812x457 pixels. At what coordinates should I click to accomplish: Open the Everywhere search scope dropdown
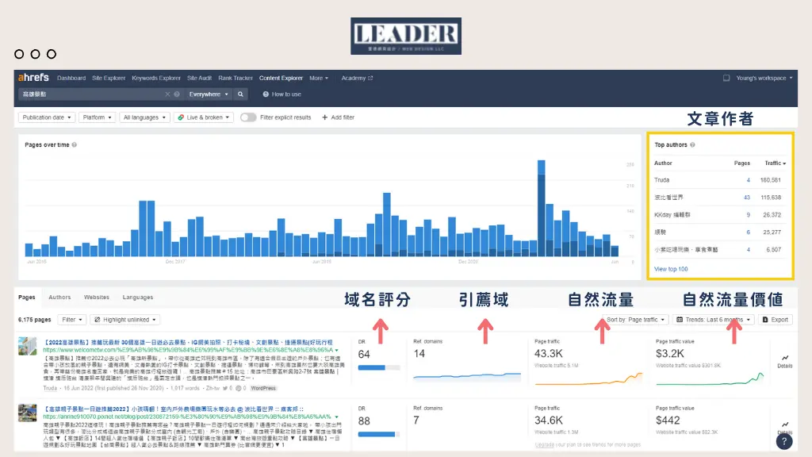(x=209, y=94)
